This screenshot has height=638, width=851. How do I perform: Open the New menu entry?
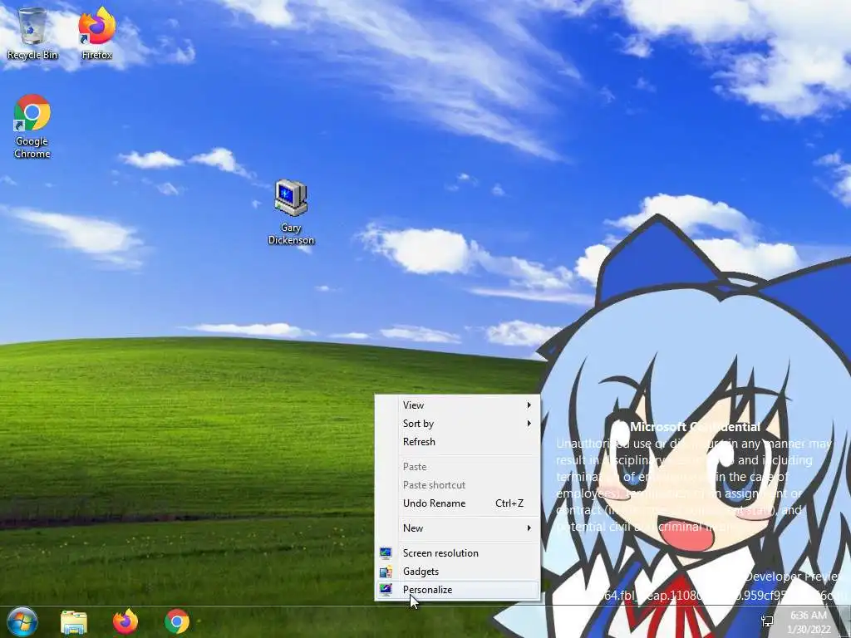pos(457,528)
